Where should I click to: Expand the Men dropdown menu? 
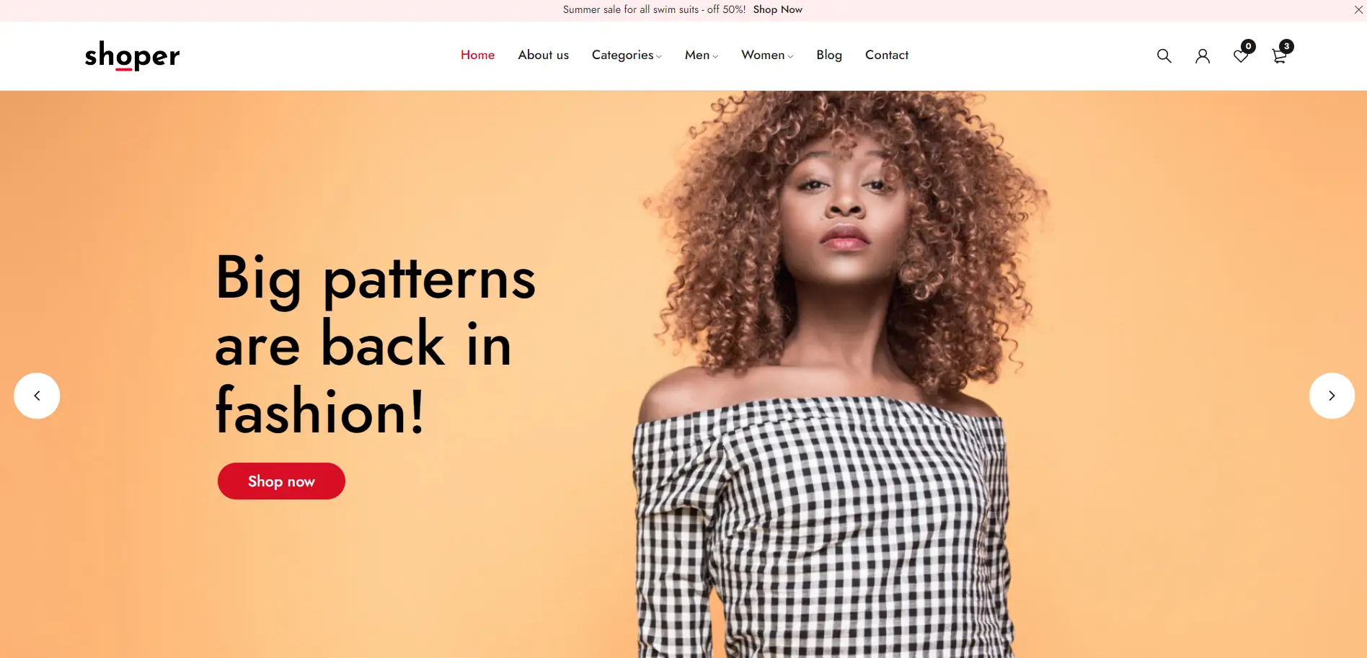pos(702,55)
